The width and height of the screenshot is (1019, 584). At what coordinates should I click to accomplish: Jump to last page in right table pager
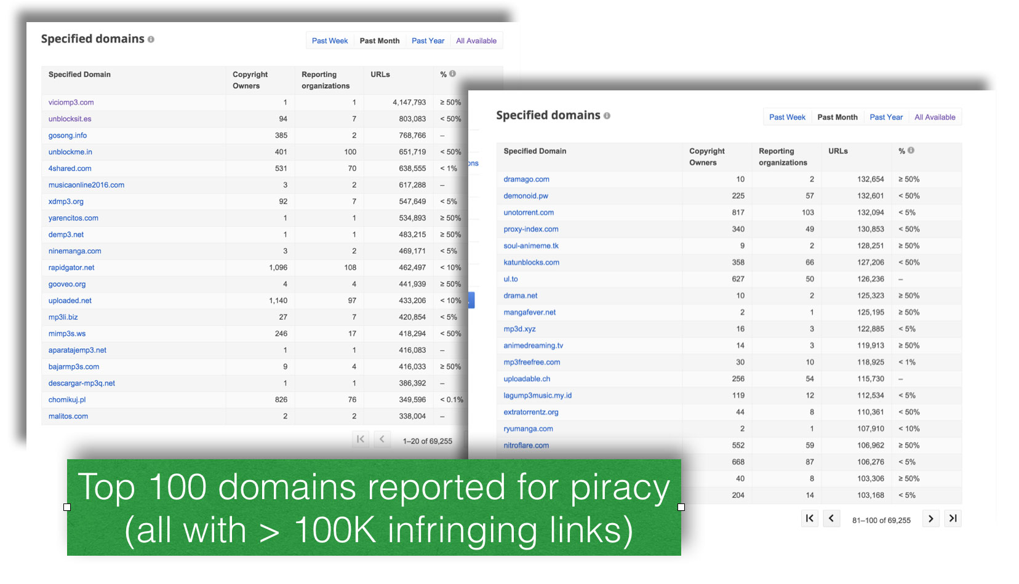pos(953,519)
